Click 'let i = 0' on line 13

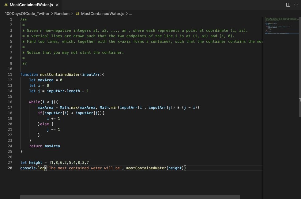(39, 86)
